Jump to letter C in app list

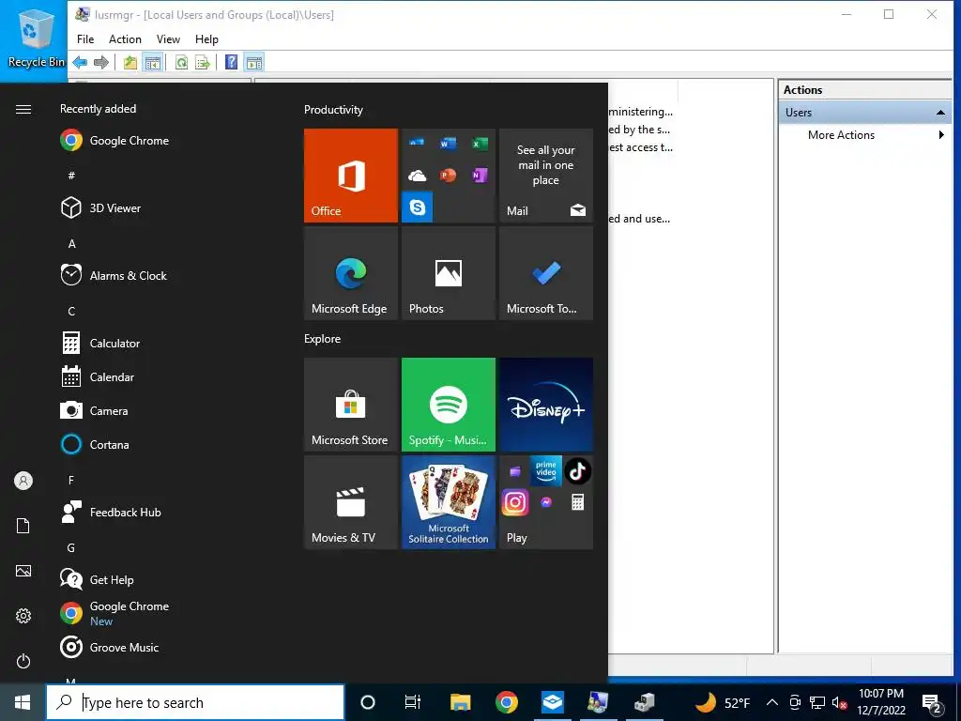pyautogui.click(x=71, y=312)
